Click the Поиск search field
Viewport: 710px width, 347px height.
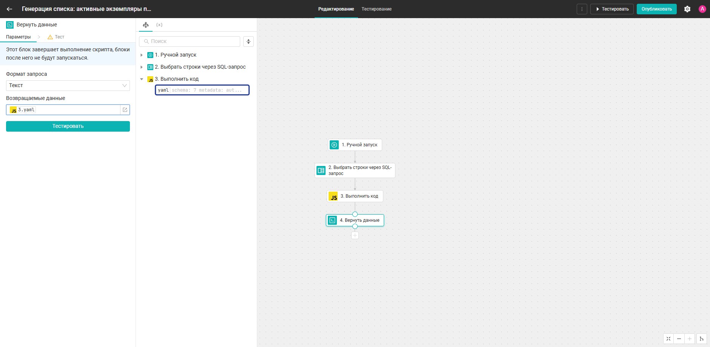tap(190, 41)
